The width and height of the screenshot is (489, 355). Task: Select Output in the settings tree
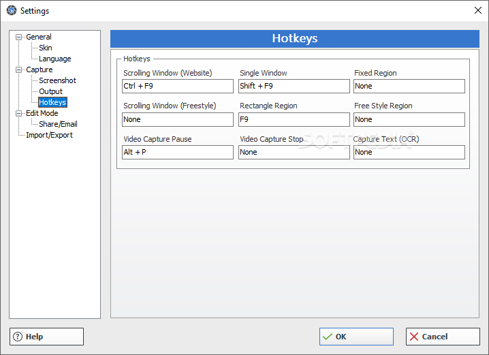point(50,91)
